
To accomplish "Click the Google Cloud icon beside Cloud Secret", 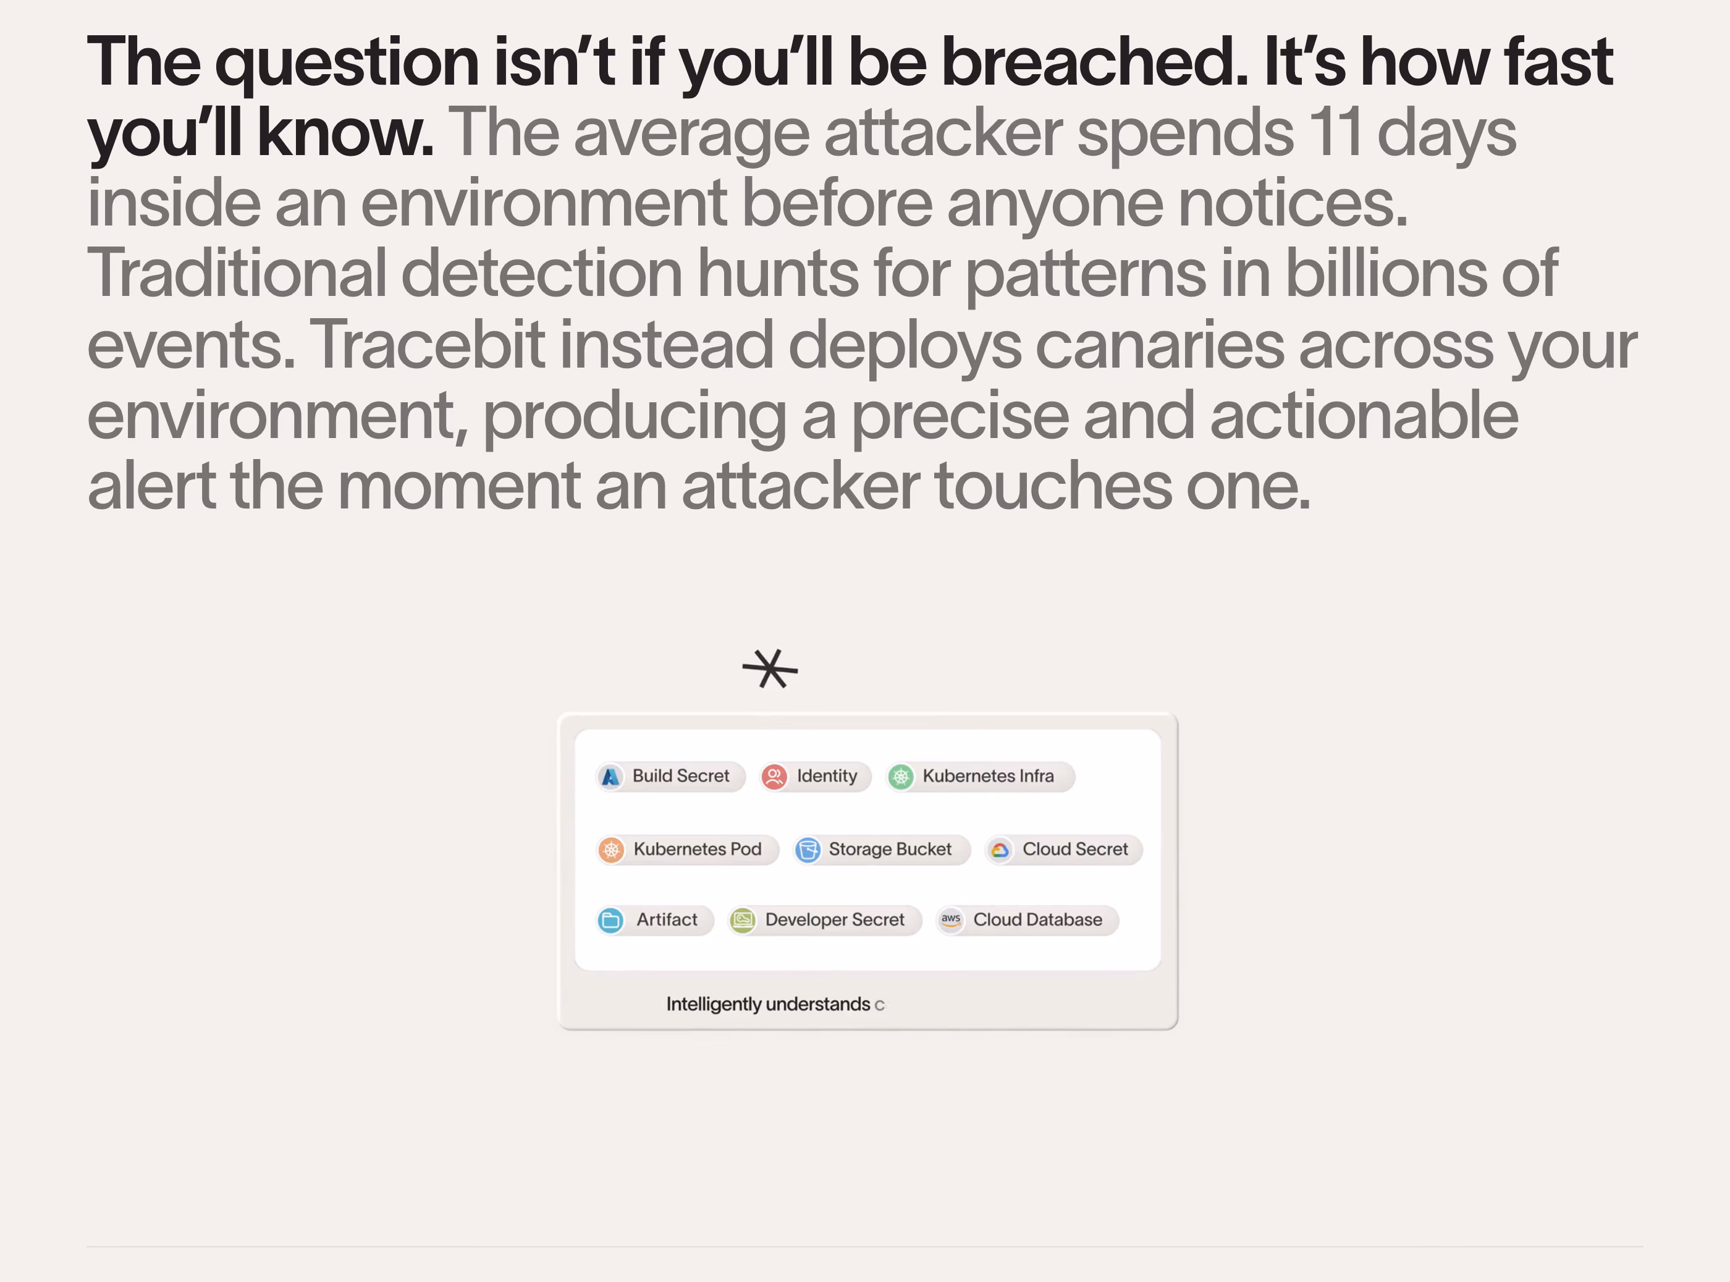I will point(1000,850).
